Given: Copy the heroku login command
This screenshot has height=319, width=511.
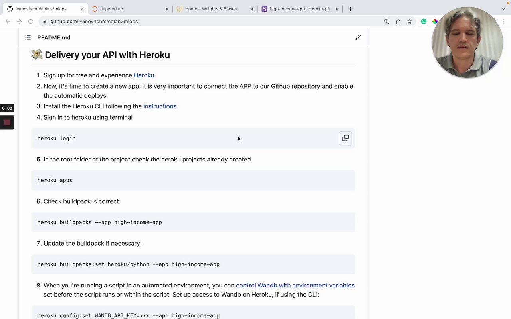Looking at the screenshot, I should (345, 138).
